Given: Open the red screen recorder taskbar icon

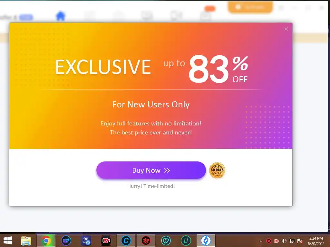Looking at the screenshot, I should coord(106,241).
